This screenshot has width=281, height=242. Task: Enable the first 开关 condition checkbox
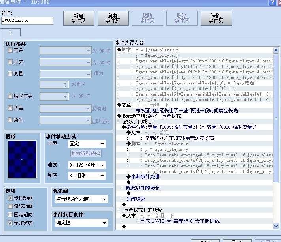[x=10, y=50]
